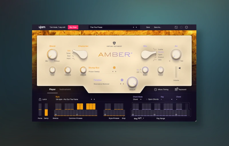Viewport: 229px width, 146px height.
Task: Open the Keyboard settings button
Action: 181,89
